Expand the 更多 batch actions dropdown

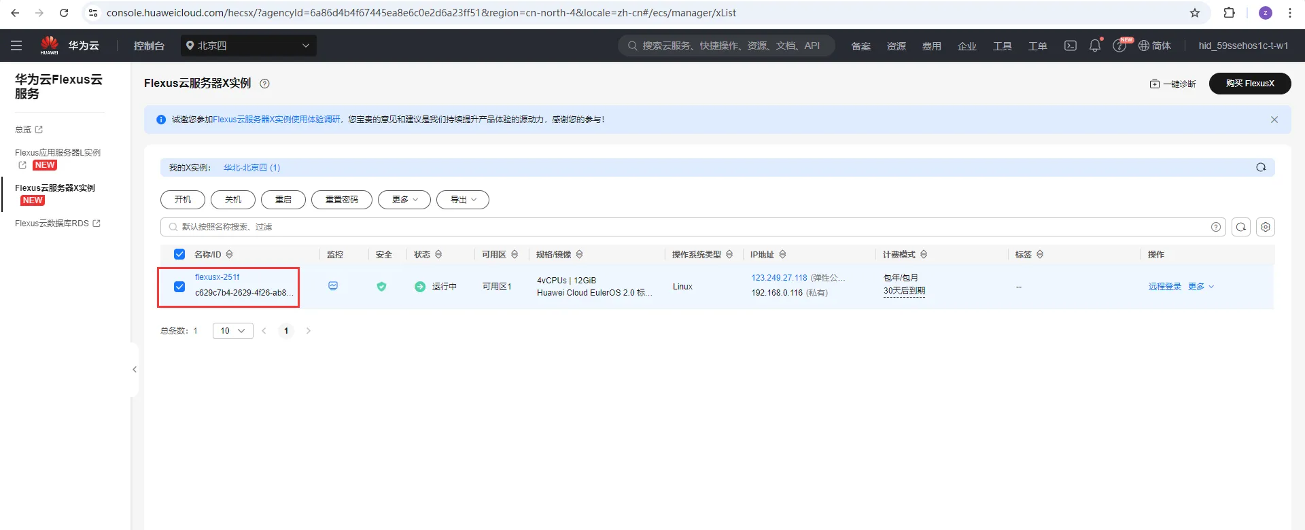coord(404,200)
